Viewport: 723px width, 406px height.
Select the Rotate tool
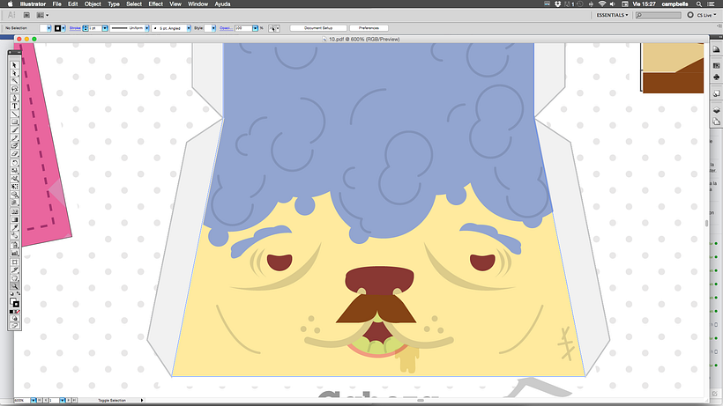pyautogui.click(x=14, y=163)
